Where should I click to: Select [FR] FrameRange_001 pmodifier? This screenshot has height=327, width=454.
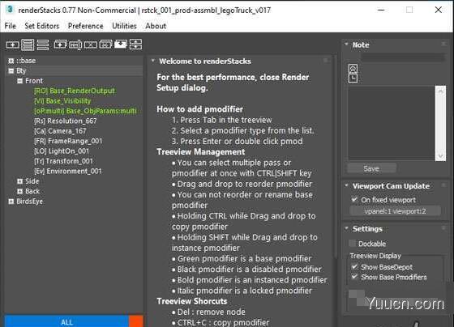pos(68,141)
